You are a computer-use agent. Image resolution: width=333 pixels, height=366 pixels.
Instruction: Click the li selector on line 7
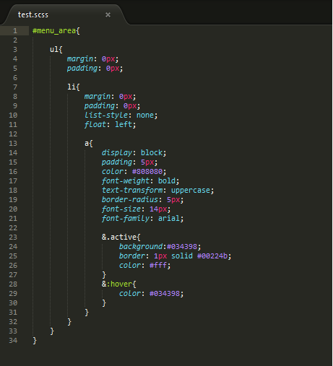click(72, 87)
